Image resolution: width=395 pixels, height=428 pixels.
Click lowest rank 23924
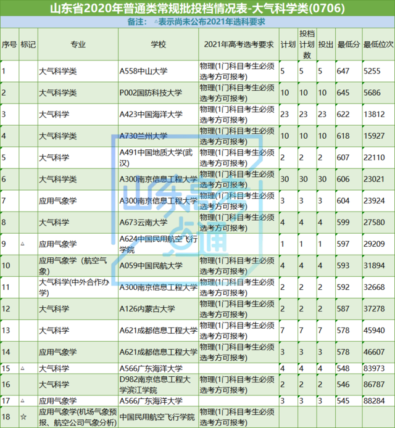tap(374, 200)
